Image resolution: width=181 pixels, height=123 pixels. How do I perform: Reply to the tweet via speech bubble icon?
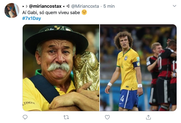(25, 117)
